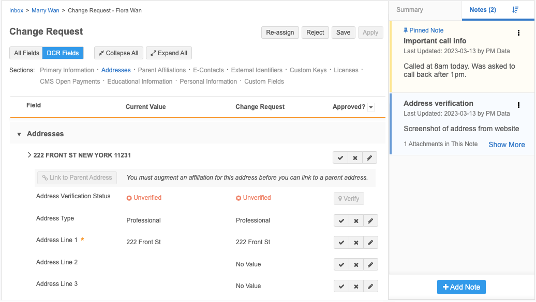
Task: Edit the Address Line 2 value
Action: pos(370,265)
